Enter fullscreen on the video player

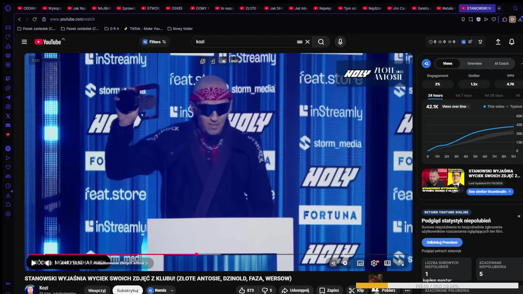pyautogui.click(x=401, y=263)
